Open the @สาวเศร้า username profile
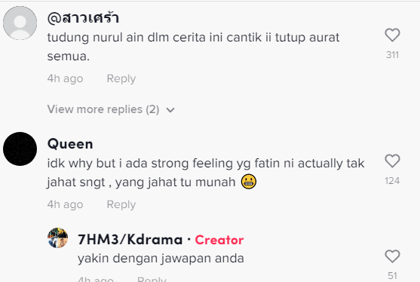This screenshot has width=420, height=282. point(83,18)
